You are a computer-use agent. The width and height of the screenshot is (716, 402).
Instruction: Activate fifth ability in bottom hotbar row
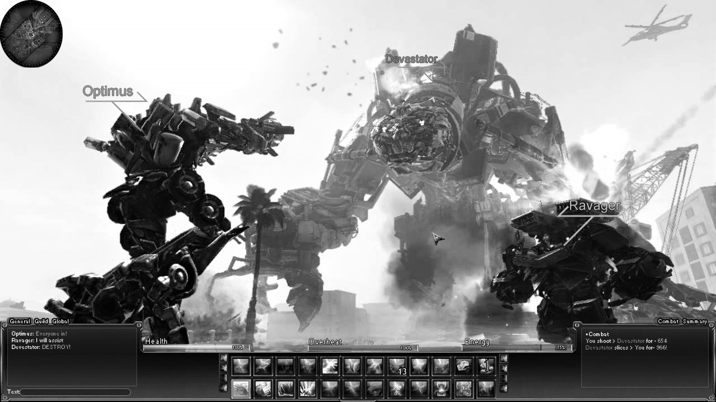click(x=331, y=389)
